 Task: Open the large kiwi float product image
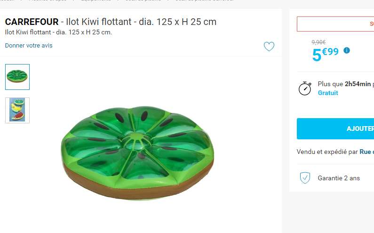(137, 153)
